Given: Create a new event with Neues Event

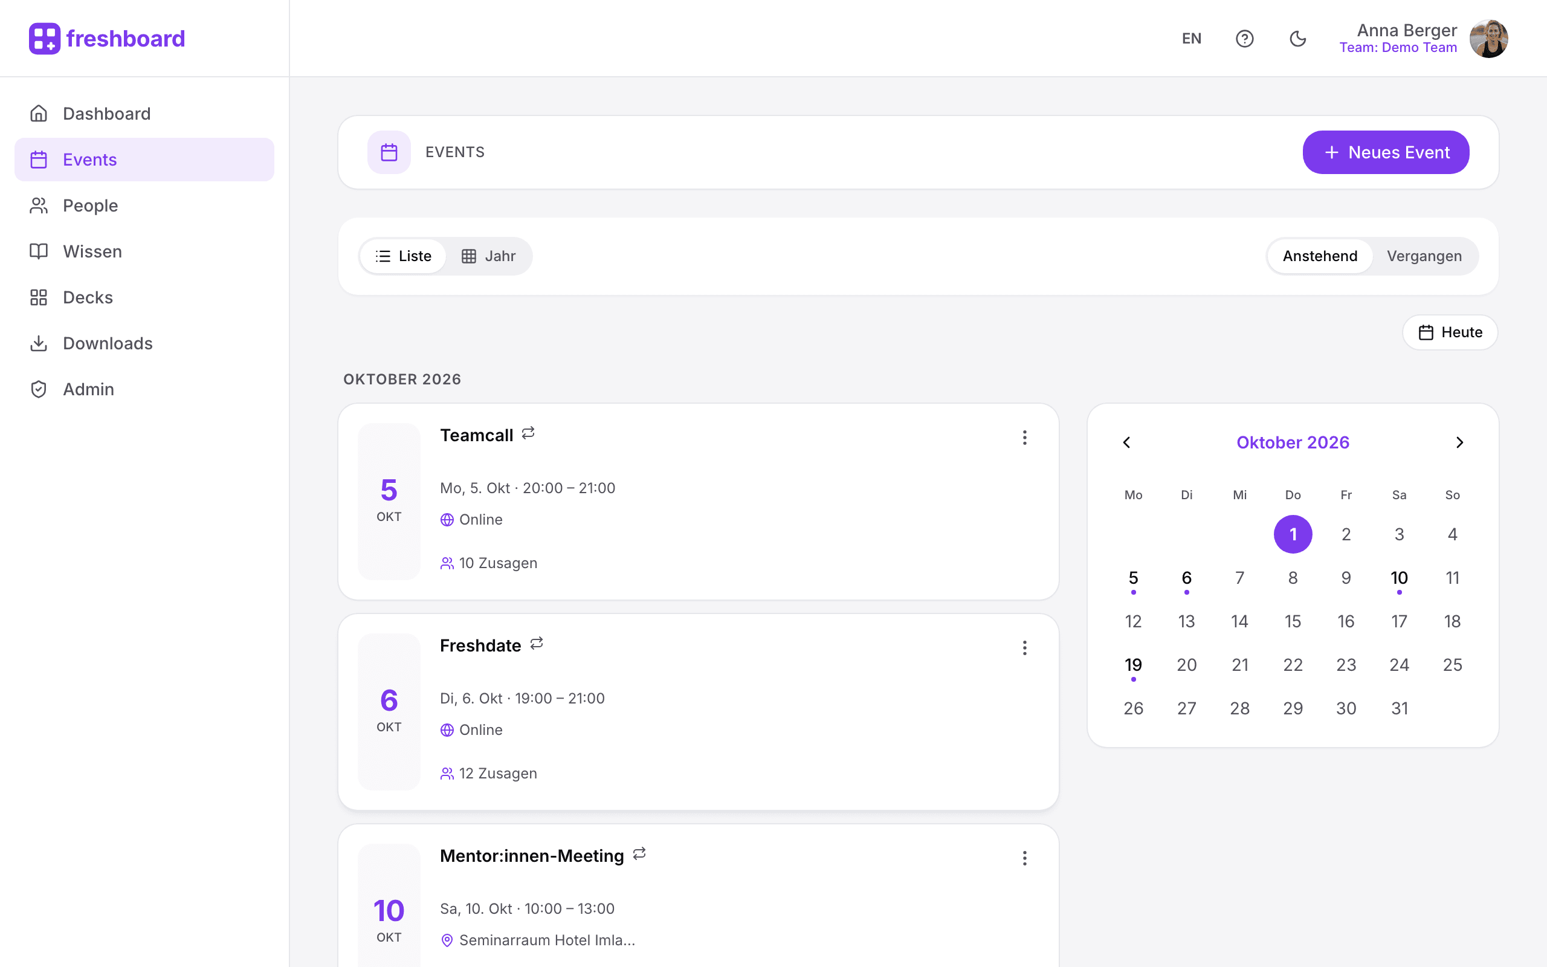Looking at the screenshot, I should tap(1386, 152).
